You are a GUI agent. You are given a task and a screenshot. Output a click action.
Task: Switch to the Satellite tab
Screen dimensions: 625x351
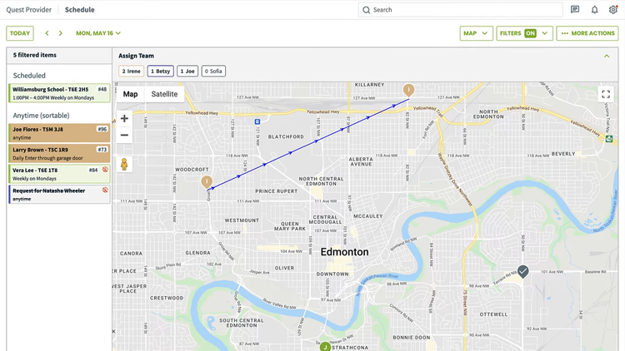click(x=164, y=94)
